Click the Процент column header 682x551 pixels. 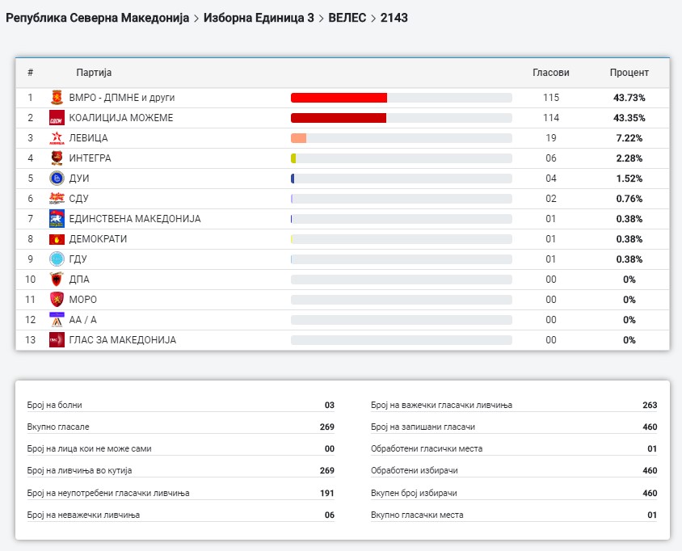click(629, 73)
